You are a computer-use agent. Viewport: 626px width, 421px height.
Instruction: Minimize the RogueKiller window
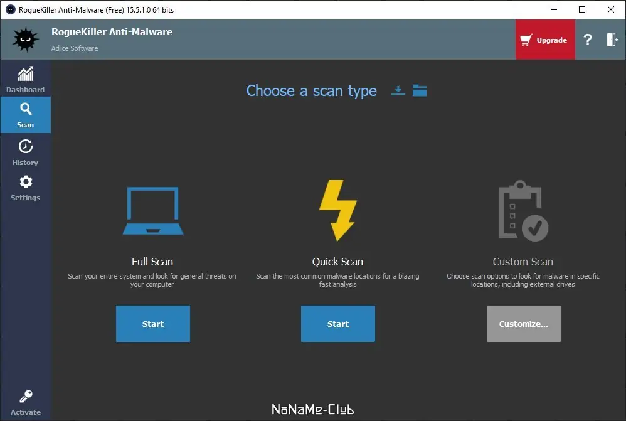[x=554, y=9]
